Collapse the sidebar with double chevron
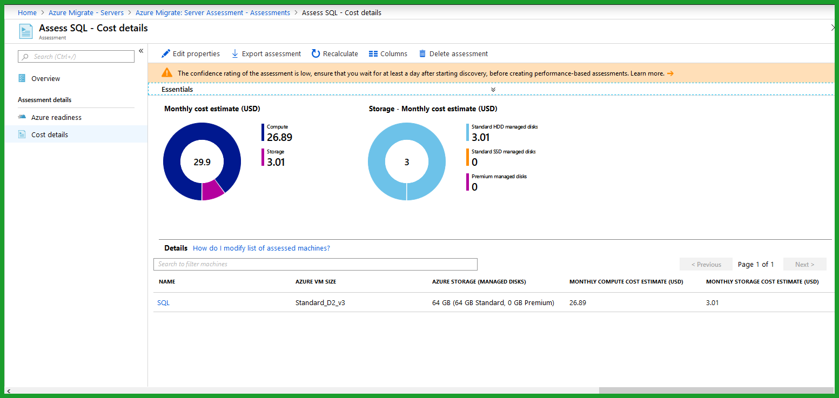Screen dimensions: 839x398 tap(141, 51)
